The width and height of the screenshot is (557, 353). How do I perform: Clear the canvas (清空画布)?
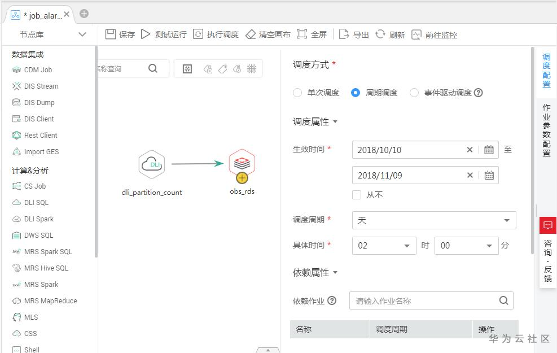(268, 34)
